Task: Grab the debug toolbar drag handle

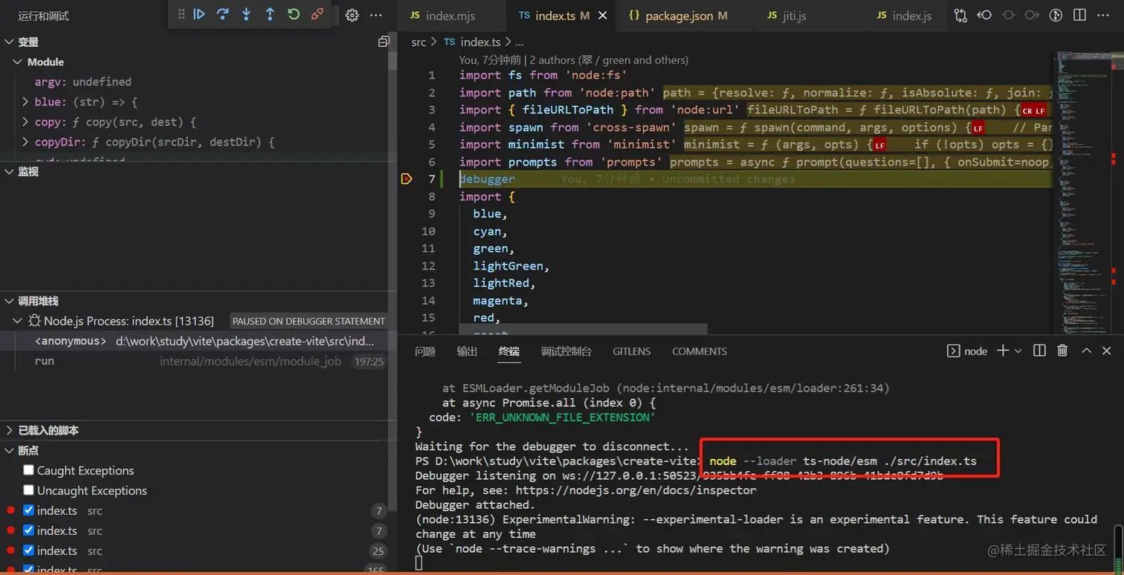Action: [181, 14]
